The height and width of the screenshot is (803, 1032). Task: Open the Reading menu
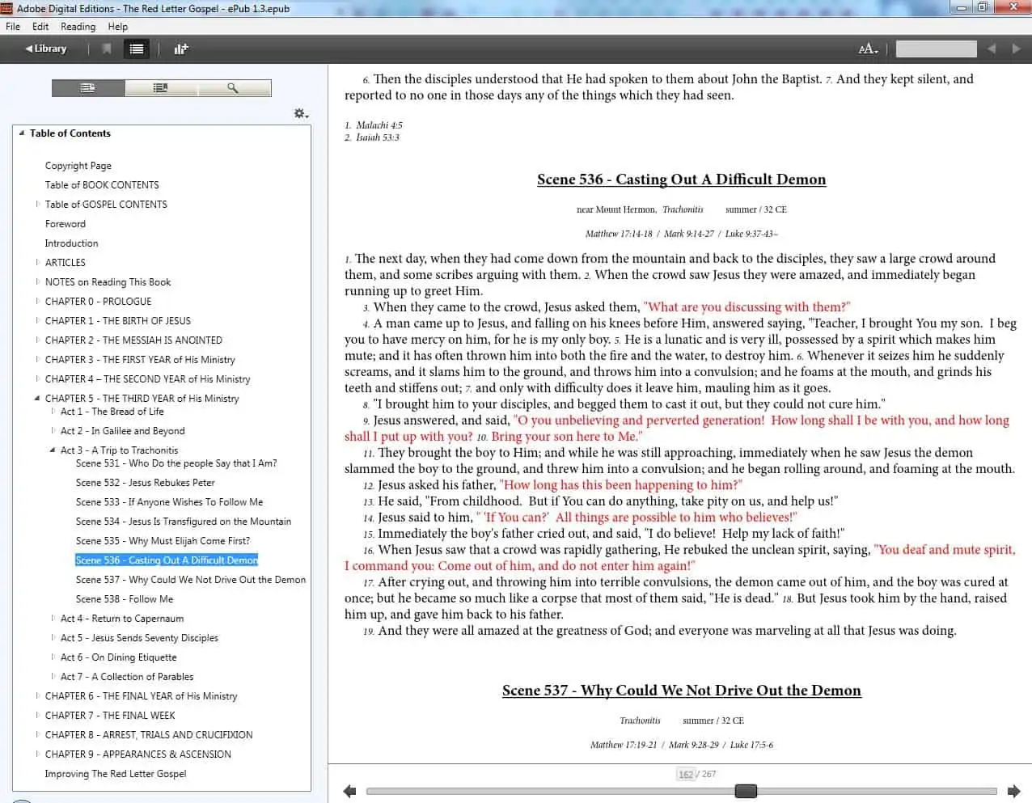(x=78, y=27)
